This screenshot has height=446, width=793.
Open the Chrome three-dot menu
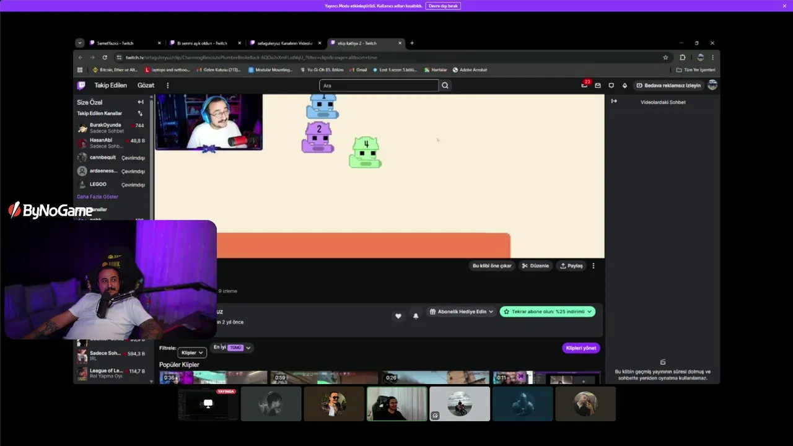[712, 58]
